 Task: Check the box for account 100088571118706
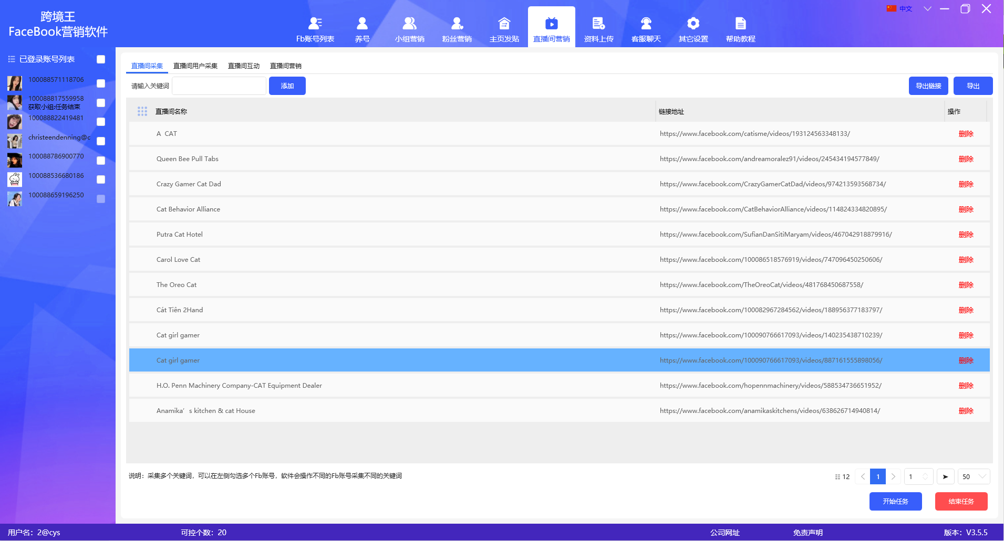tap(101, 83)
